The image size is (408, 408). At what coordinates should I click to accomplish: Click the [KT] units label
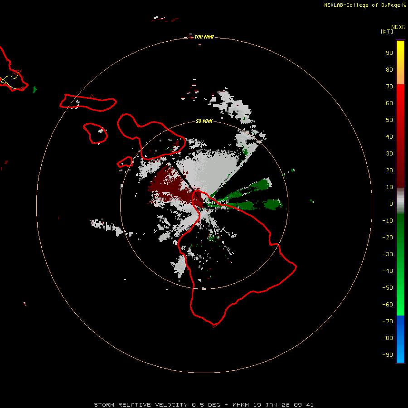click(387, 31)
